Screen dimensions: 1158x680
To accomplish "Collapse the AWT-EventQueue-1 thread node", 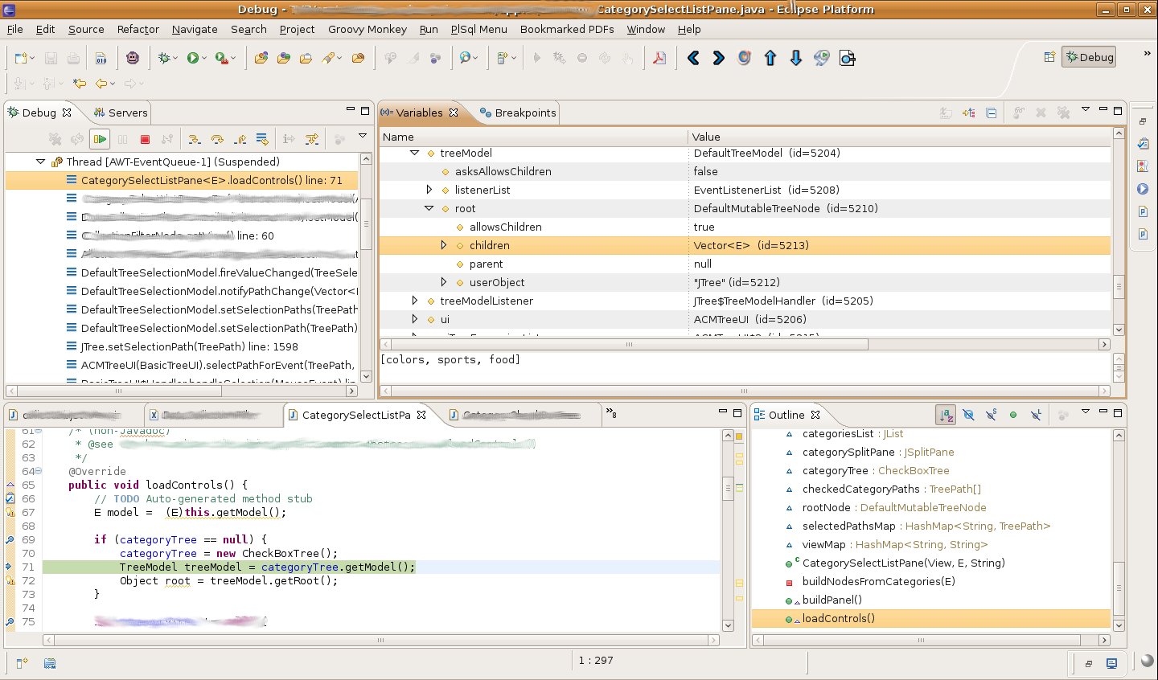I will click(40, 162).
